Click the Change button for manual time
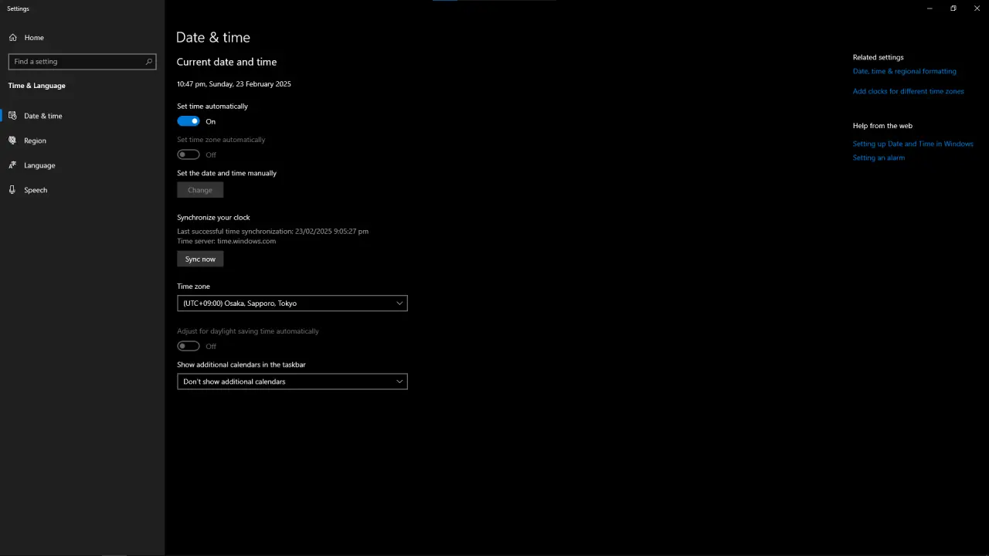 (x=200, y=190)
